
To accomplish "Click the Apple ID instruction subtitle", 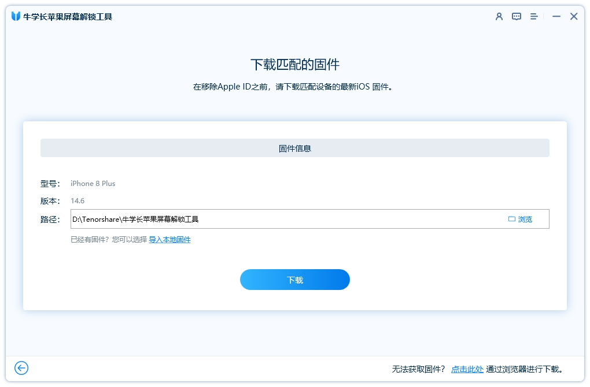I will coord(293,87).
